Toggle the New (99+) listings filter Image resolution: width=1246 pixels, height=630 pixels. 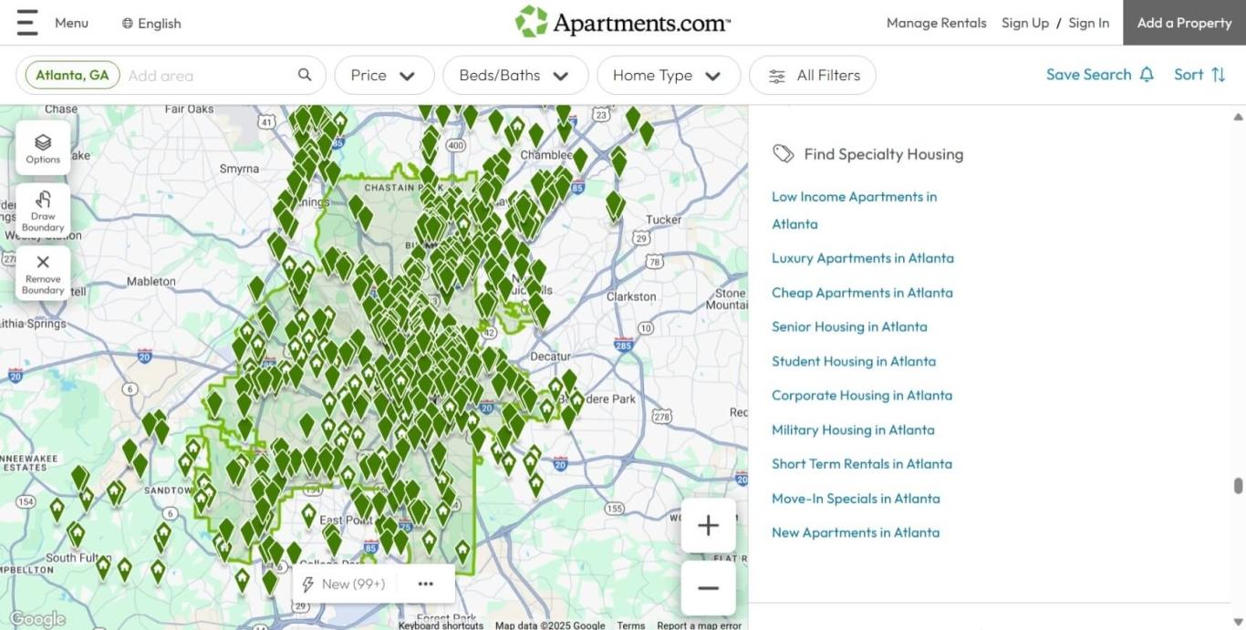click(x=344, y=584)
